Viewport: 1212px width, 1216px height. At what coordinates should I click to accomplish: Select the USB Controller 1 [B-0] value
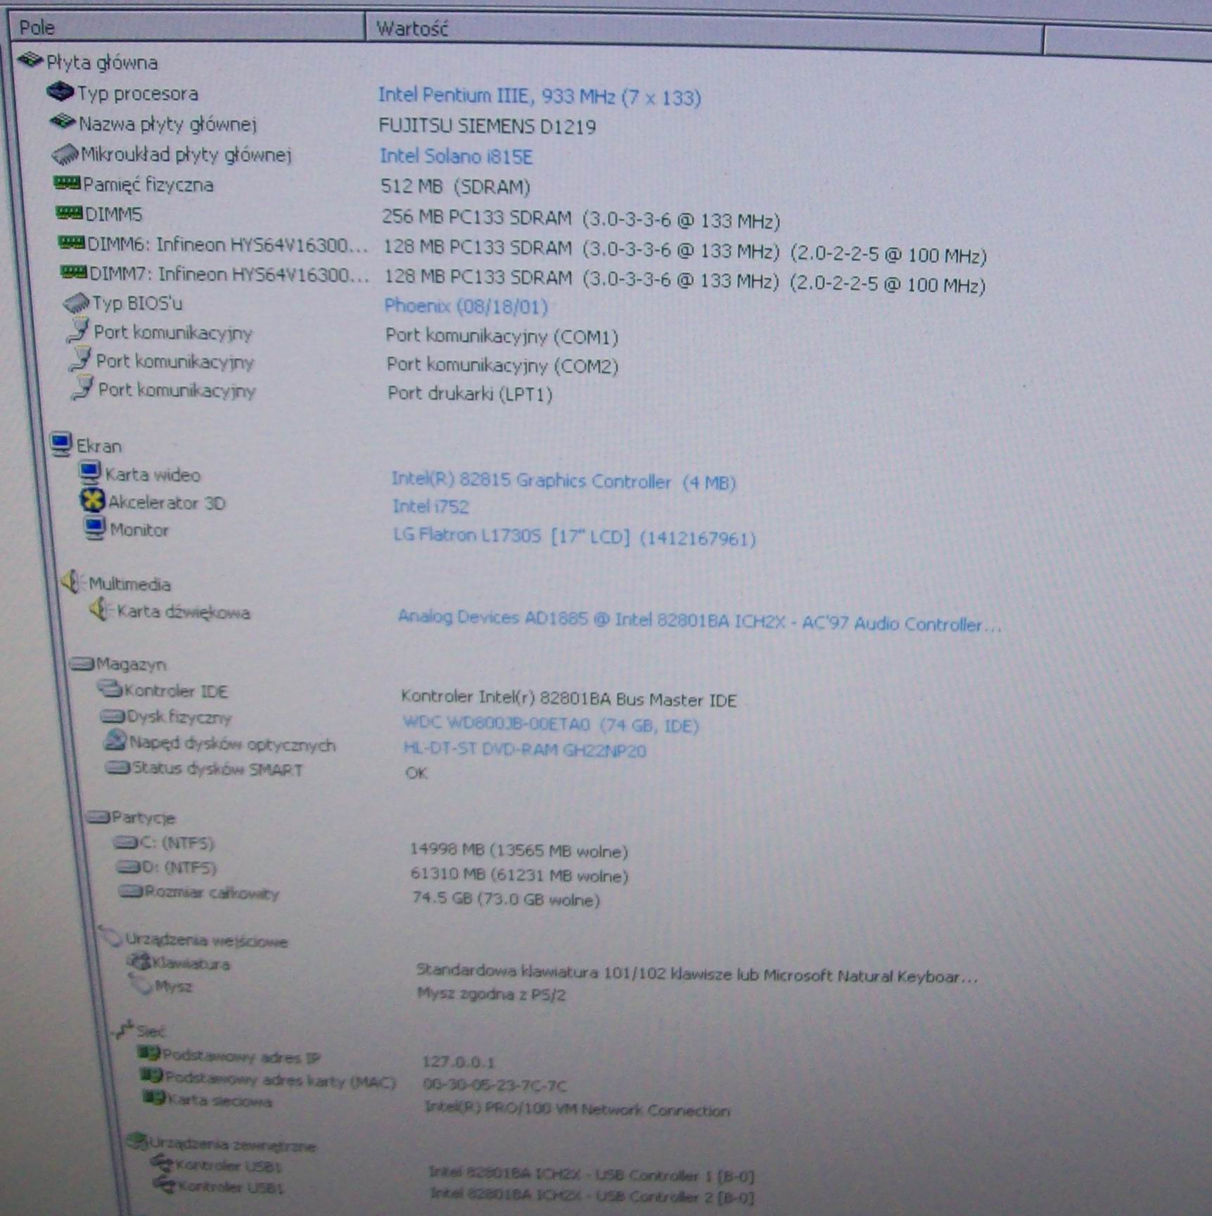pos(592,1174)
